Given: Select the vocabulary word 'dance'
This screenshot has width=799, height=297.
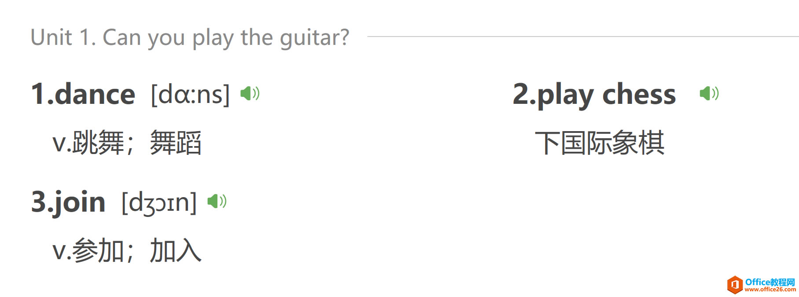Looking at the screenshot, I should pos(95,94).
